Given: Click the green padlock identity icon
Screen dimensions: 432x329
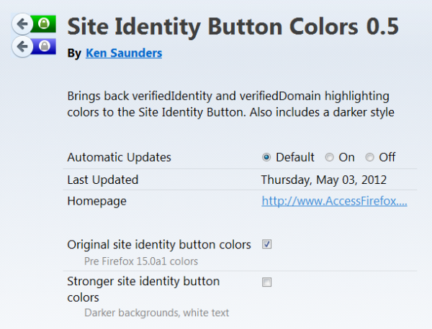Looking at the screenshot, I should point(45,25).
